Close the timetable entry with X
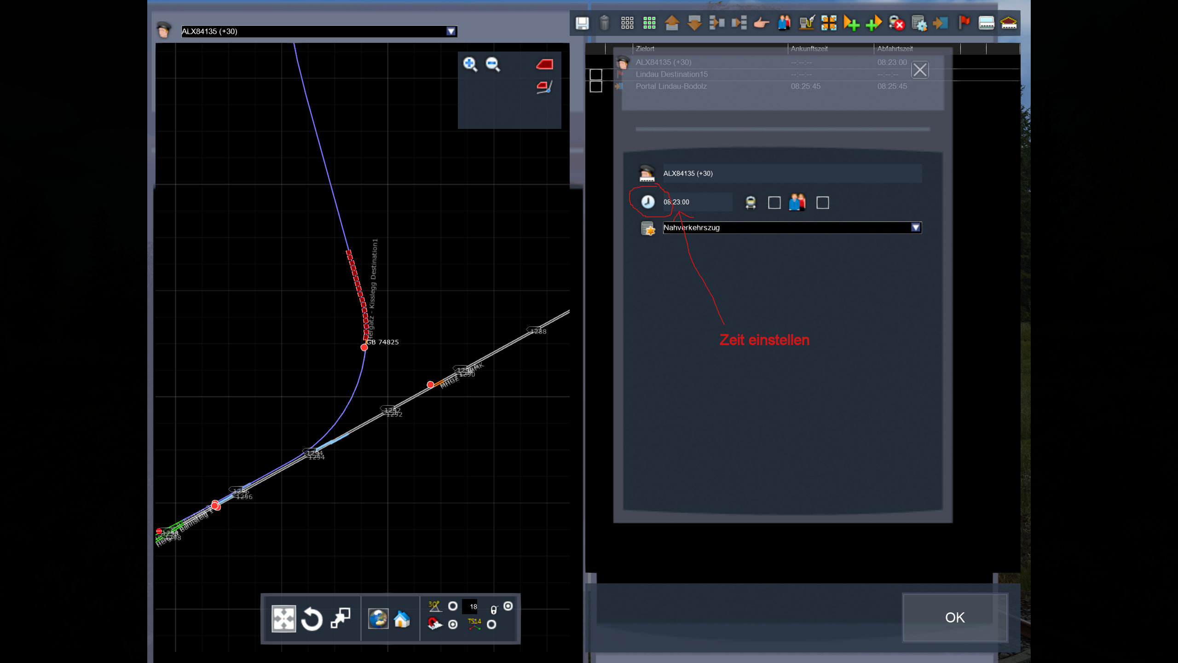The image size is (1178, 663). [919, 70]
